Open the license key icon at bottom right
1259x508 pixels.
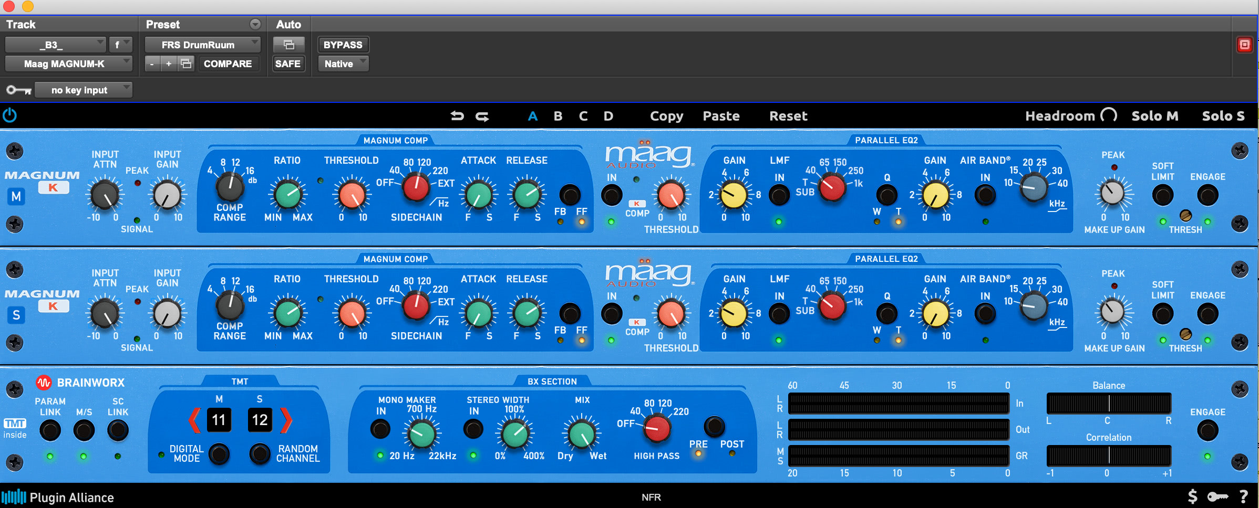coord(1218,496)
